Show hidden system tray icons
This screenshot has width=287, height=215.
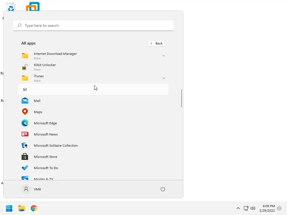pyautogui.click(x=238, y=208)
